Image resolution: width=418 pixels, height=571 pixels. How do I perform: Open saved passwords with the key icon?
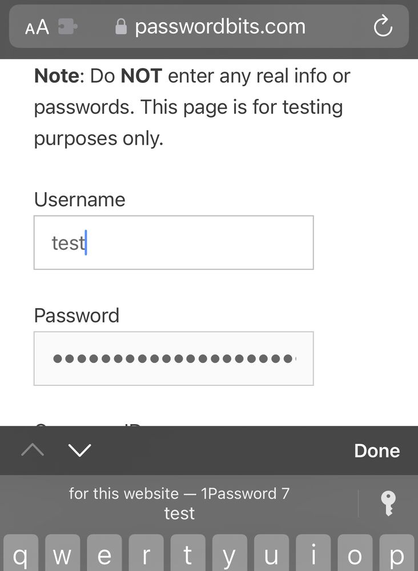(388, 504)
